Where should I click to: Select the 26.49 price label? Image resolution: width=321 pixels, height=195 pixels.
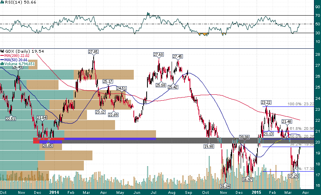coord(18,67)
